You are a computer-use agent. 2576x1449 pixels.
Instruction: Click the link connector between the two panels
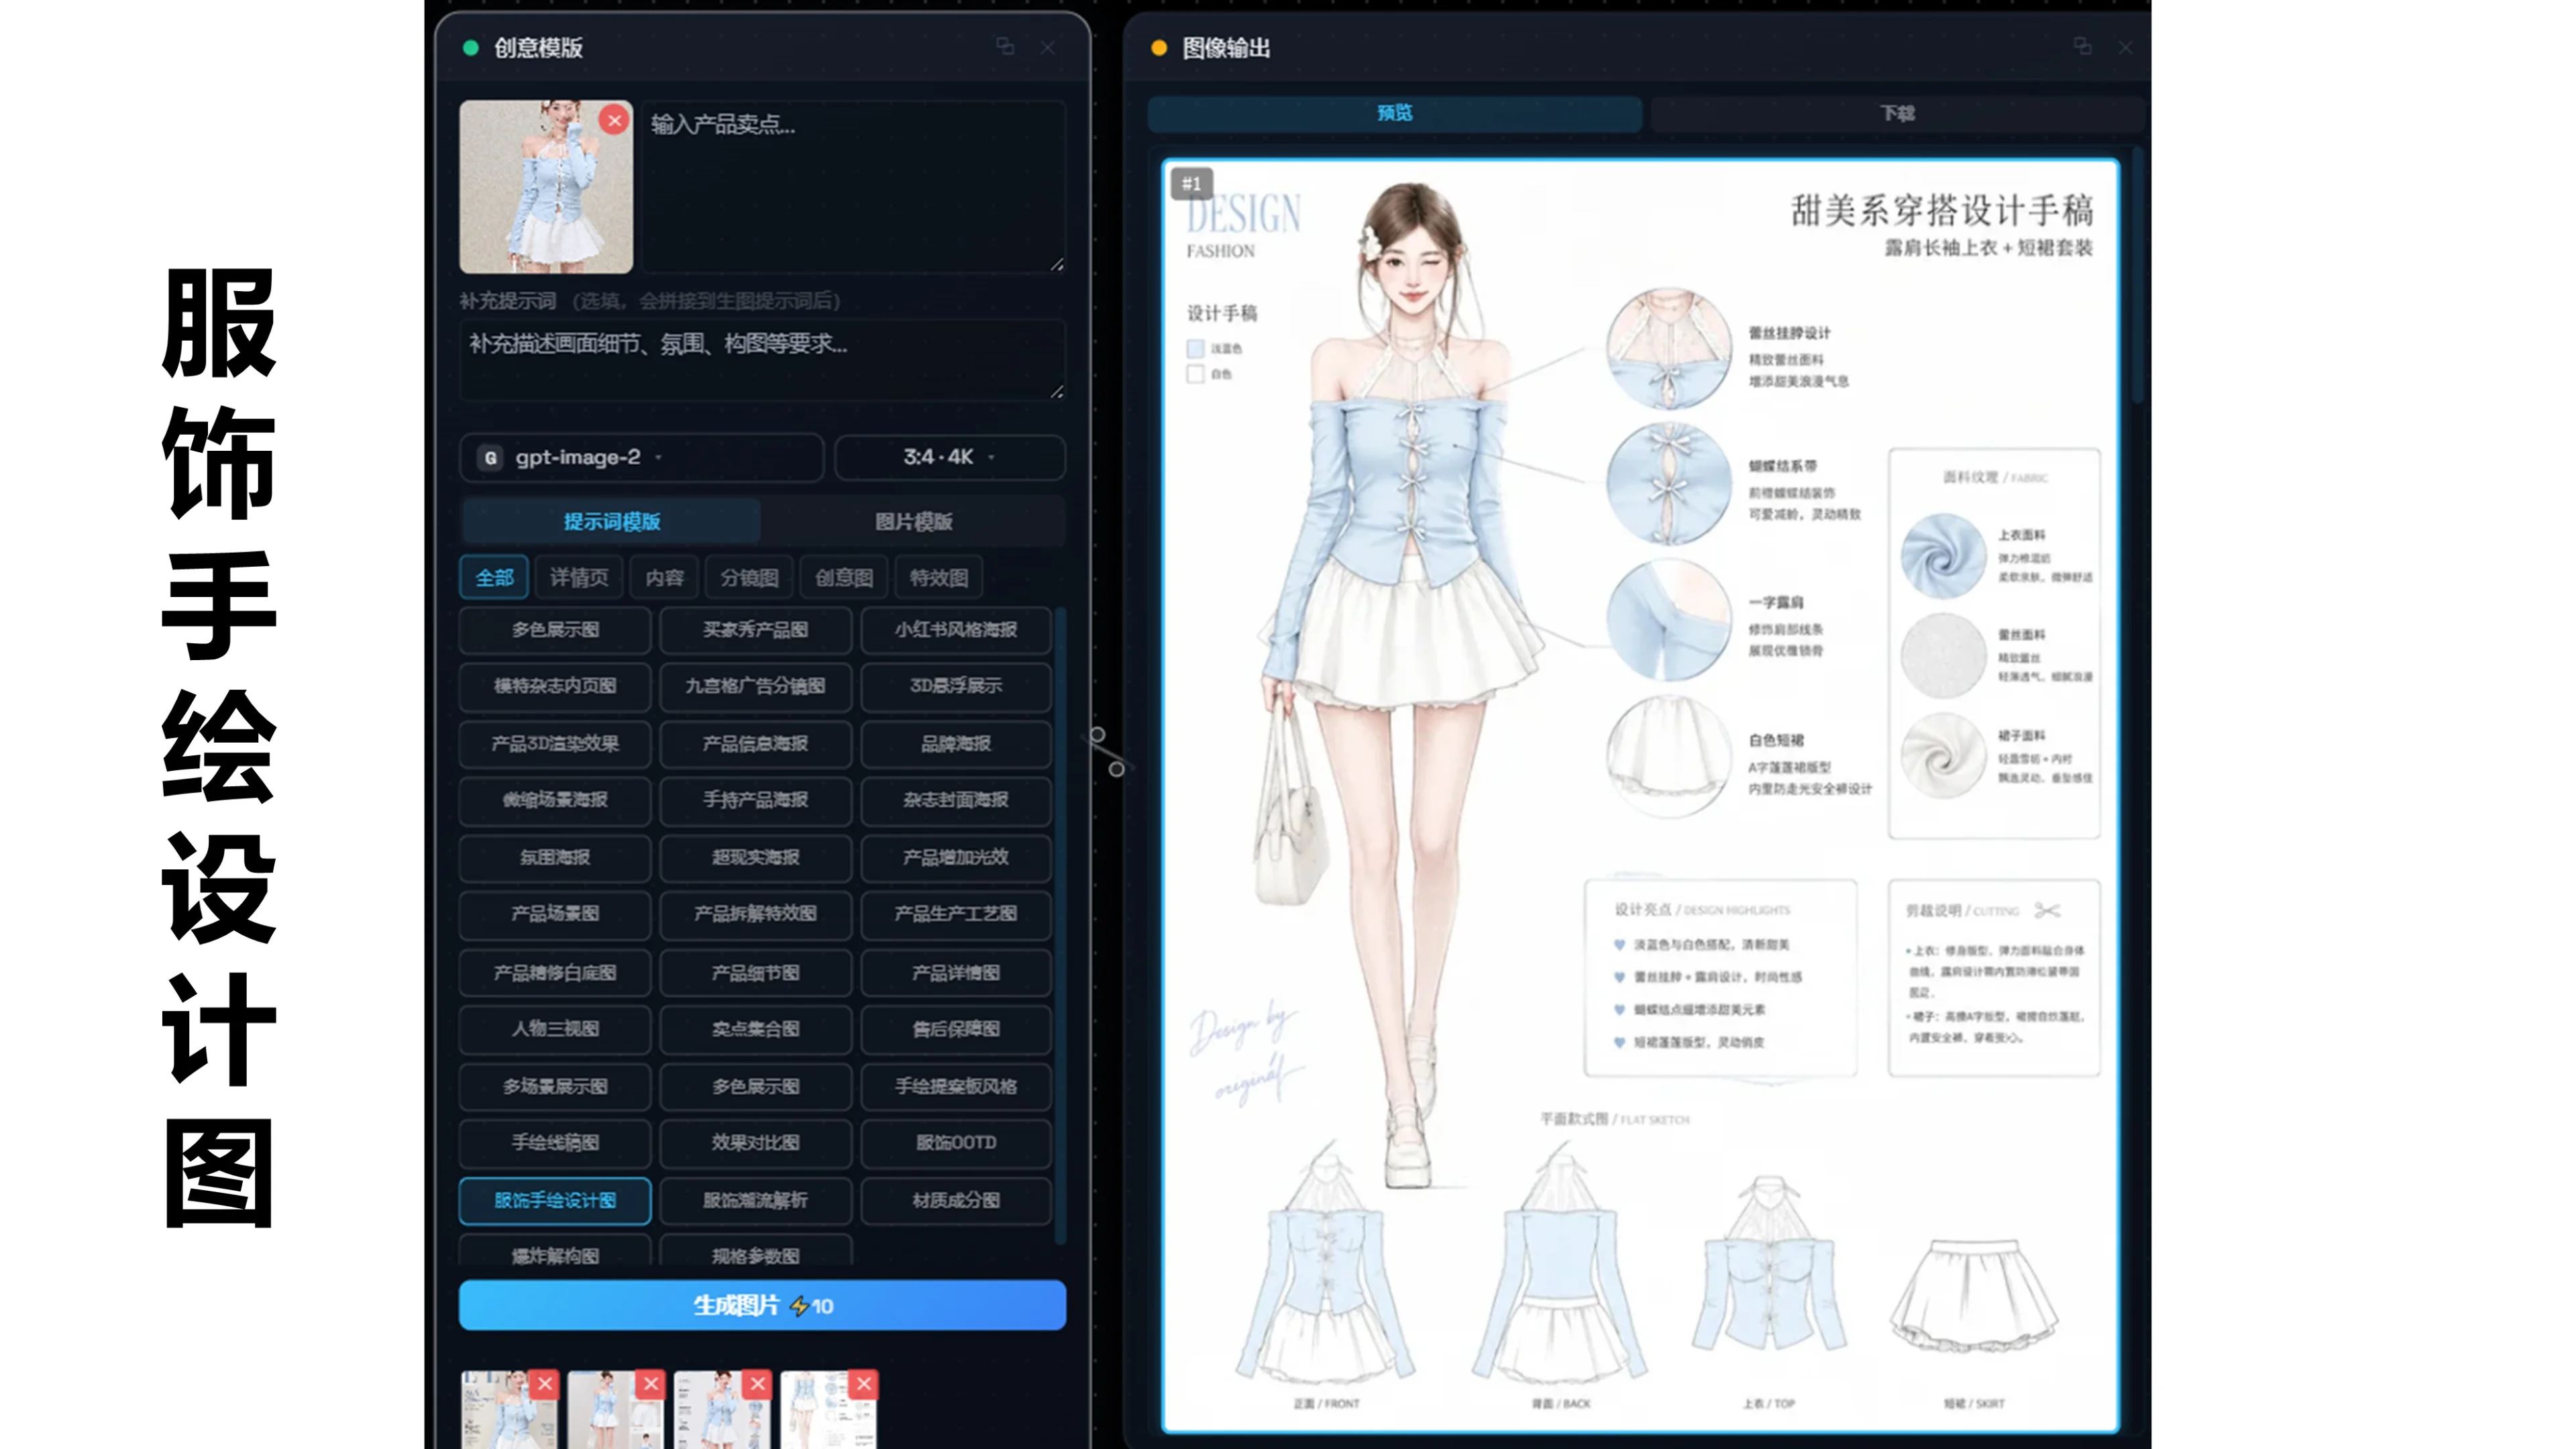pos(1106,751)
